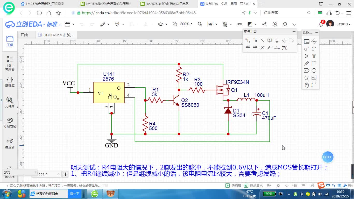Select the Image insert tool
The width and height of the screenshot is (354, 199).
point(314,78)
